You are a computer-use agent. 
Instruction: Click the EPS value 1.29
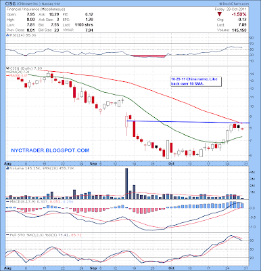(89, 20)
